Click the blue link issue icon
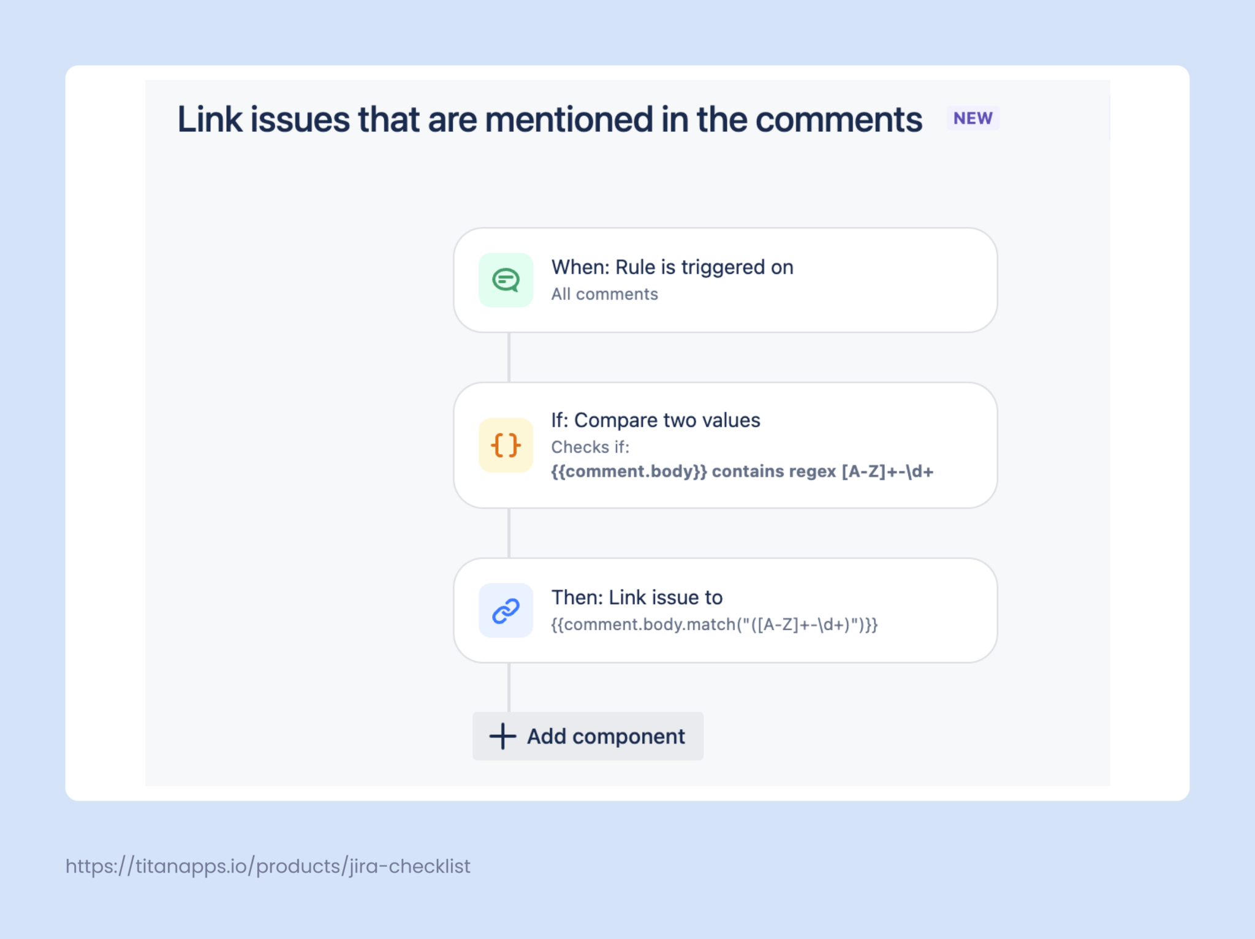 pyautogui.click(x=506, y=610)
